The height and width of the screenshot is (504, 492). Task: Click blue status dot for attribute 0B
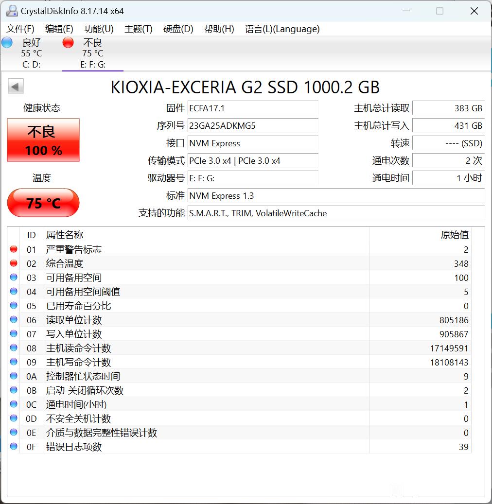click(14, 390)
